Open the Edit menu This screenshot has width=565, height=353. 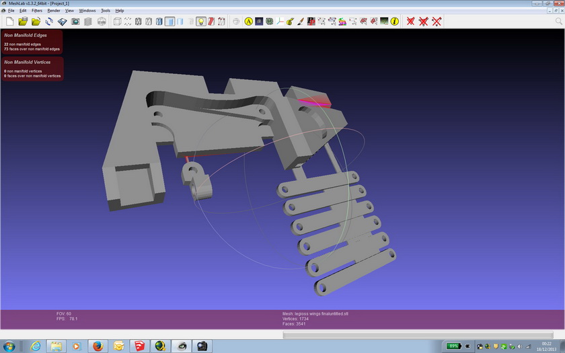tap(23, 11)
